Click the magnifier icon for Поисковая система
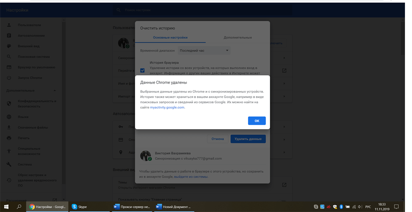412x212 pixels. point(9,57)
